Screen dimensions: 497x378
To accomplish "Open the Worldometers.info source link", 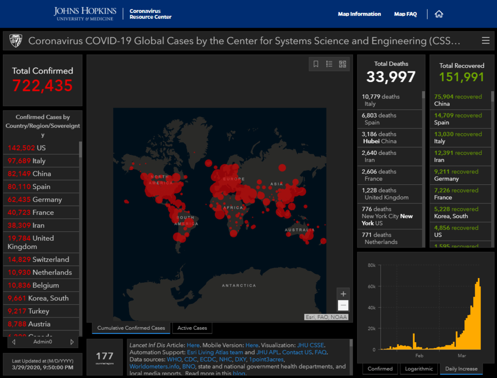I will [x=154, y=366].
